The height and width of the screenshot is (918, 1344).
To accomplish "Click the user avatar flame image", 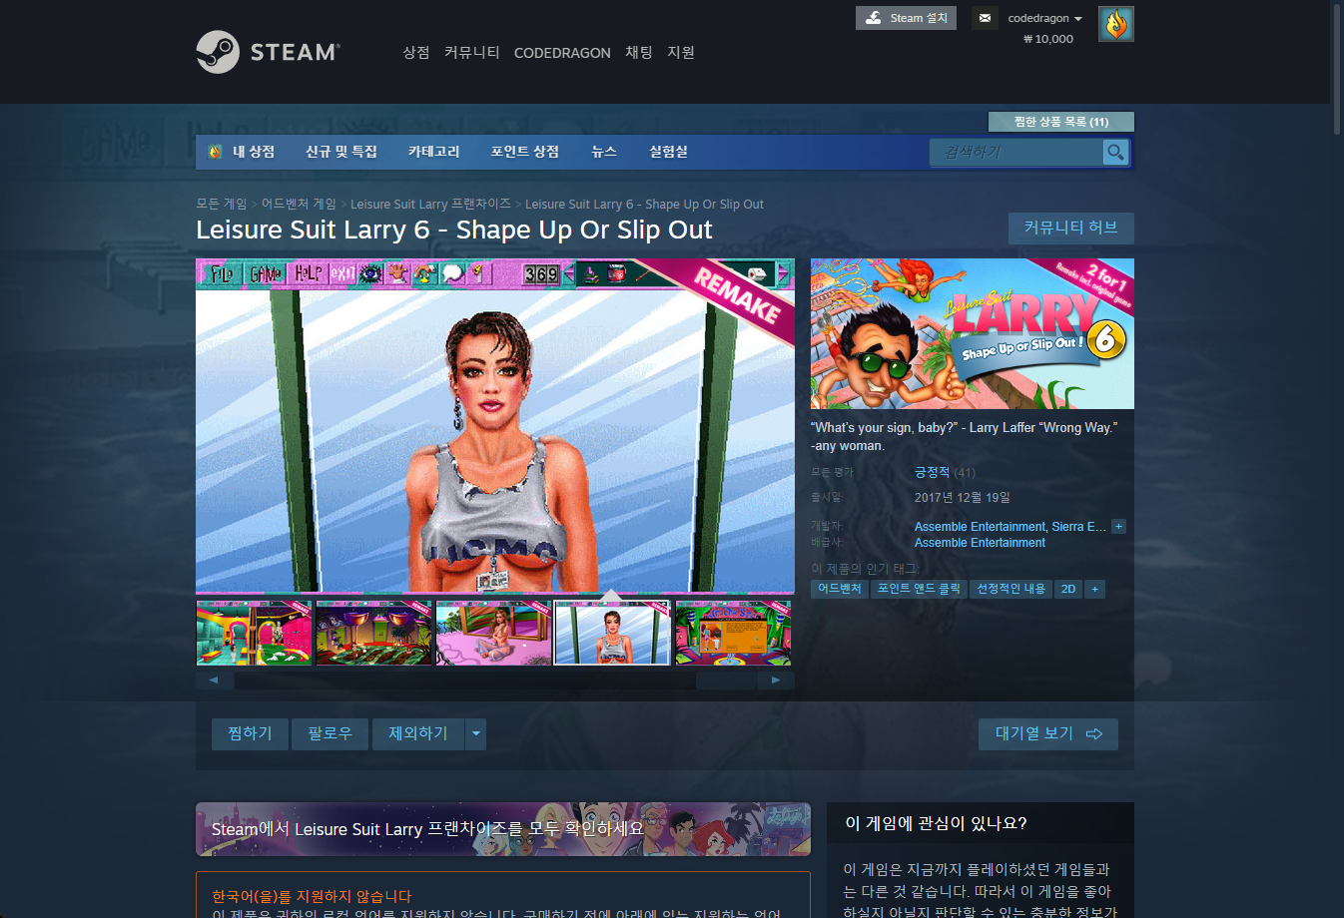I will coord(1116,24).
